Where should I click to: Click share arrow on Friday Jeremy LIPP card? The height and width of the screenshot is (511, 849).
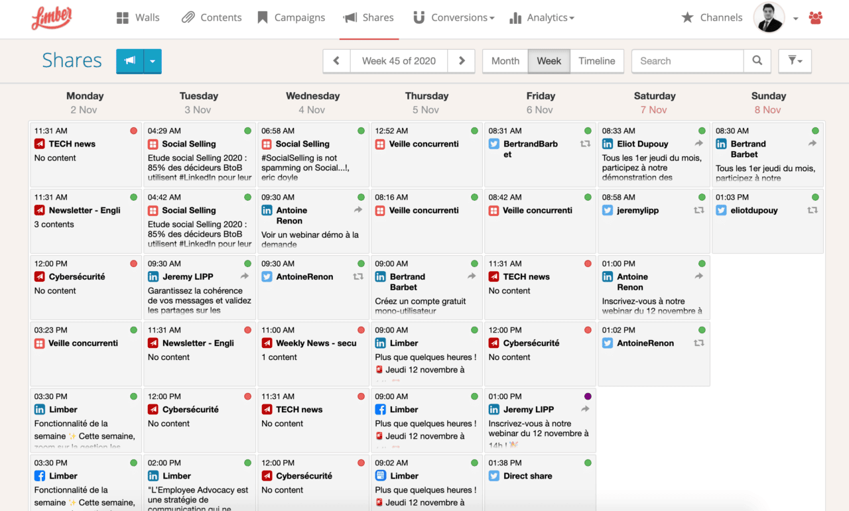[x=585, y=409]
